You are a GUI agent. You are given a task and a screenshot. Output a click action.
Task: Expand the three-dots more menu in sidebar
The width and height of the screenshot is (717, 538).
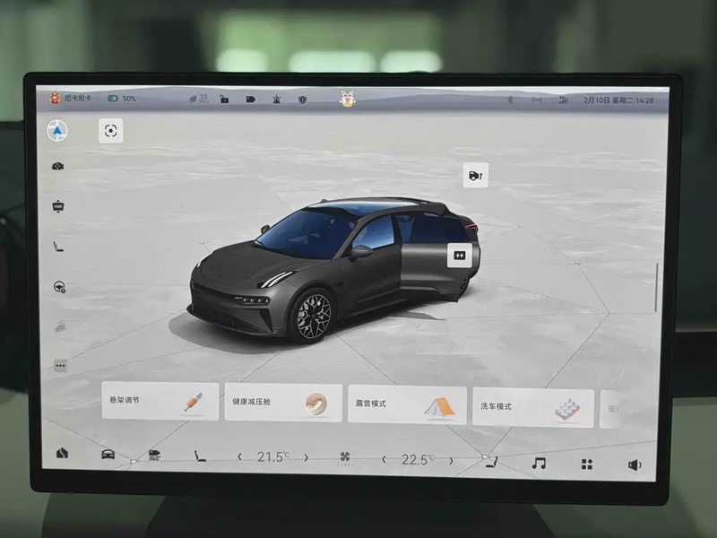pyautogui.click(x=61, y=365)
